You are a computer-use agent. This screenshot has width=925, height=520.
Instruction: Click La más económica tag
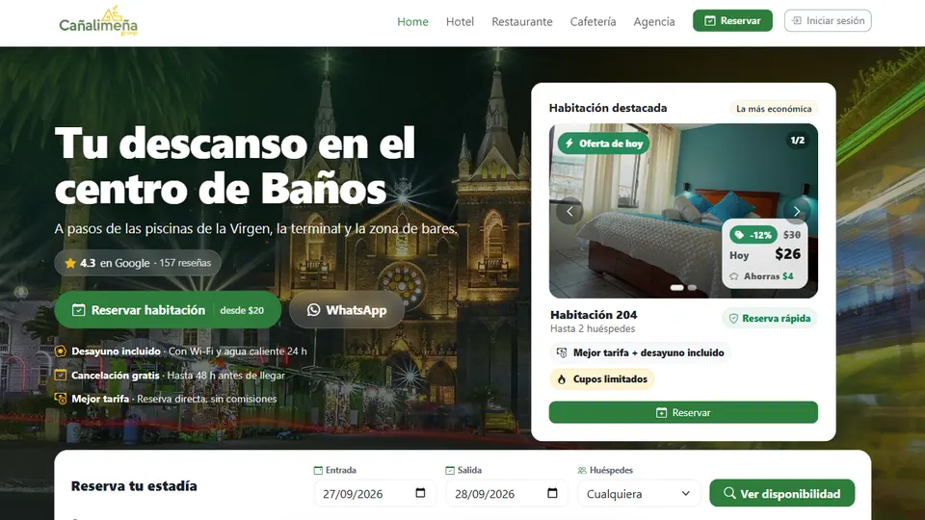pyautogui.click(x=774, y=109)
